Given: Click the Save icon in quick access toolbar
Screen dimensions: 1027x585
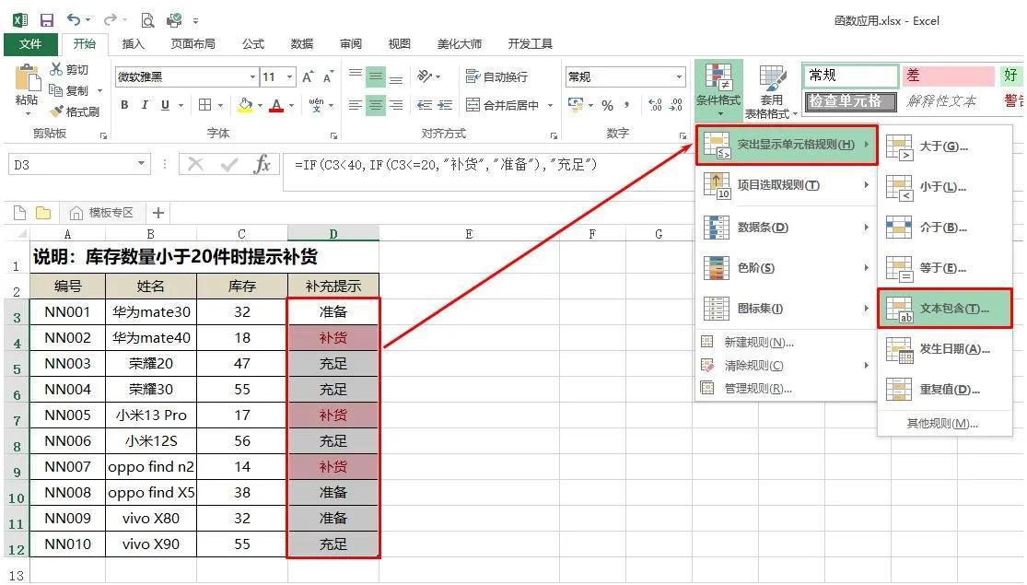Looking at the screenshot, I should [46, 20].
